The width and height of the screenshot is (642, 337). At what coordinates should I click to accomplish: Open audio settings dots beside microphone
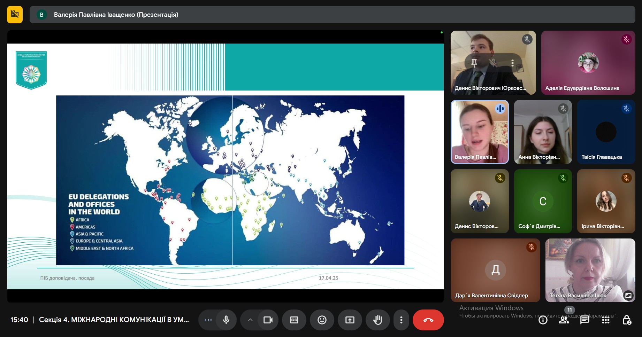click(208, 320)
